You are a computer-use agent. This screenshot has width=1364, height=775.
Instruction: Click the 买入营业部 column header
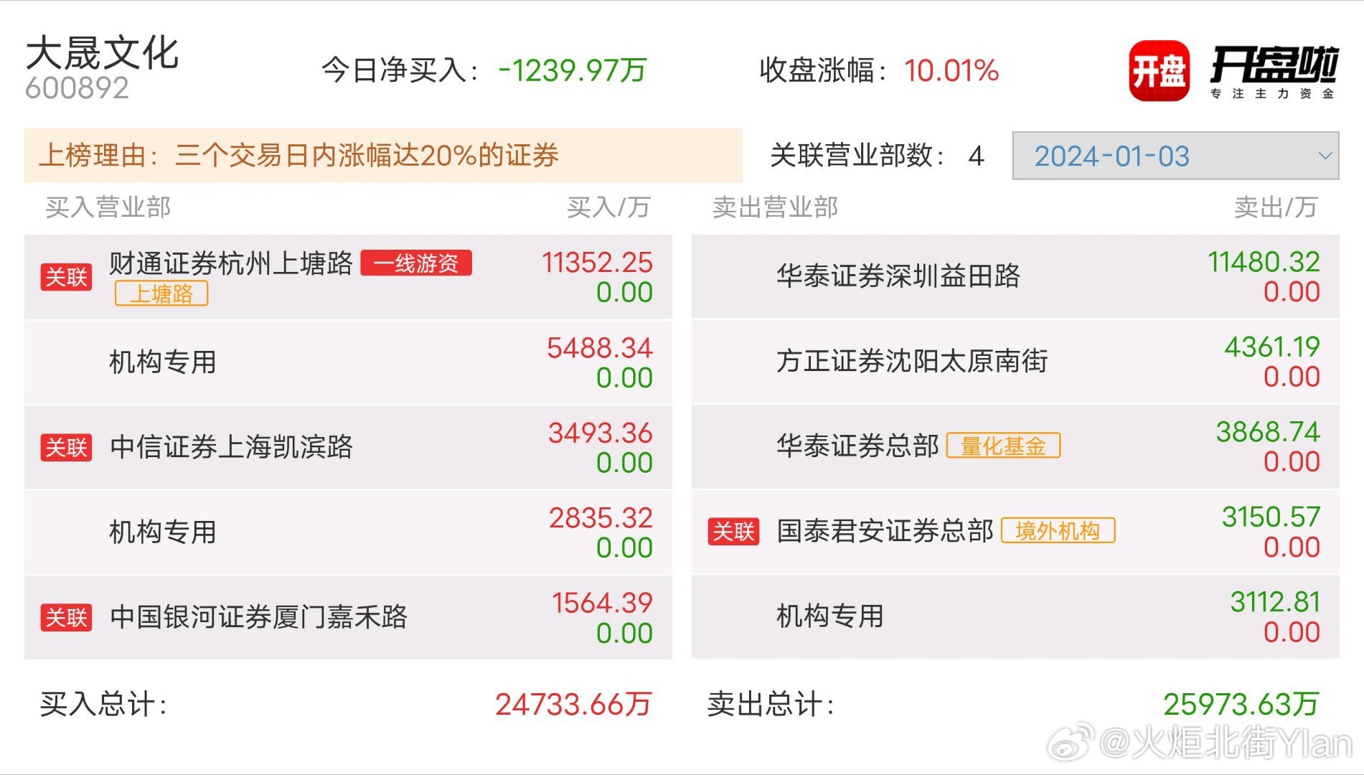(x=108, y=207)
